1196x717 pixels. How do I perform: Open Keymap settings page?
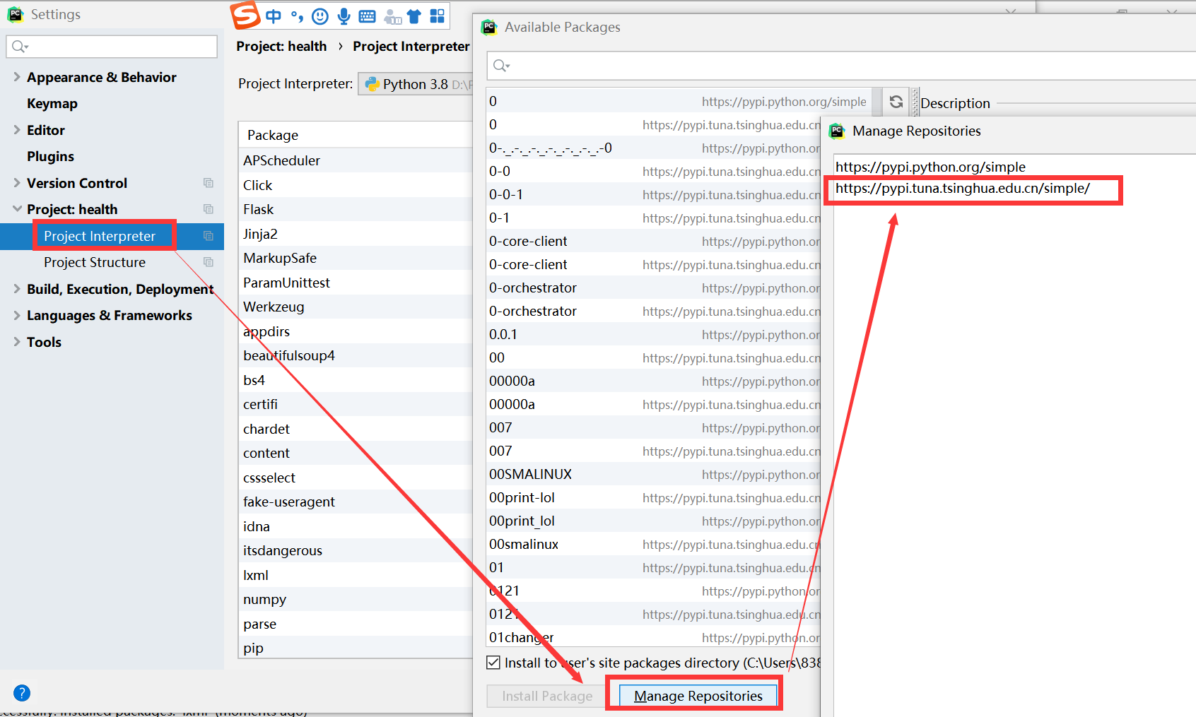(52, 104)
